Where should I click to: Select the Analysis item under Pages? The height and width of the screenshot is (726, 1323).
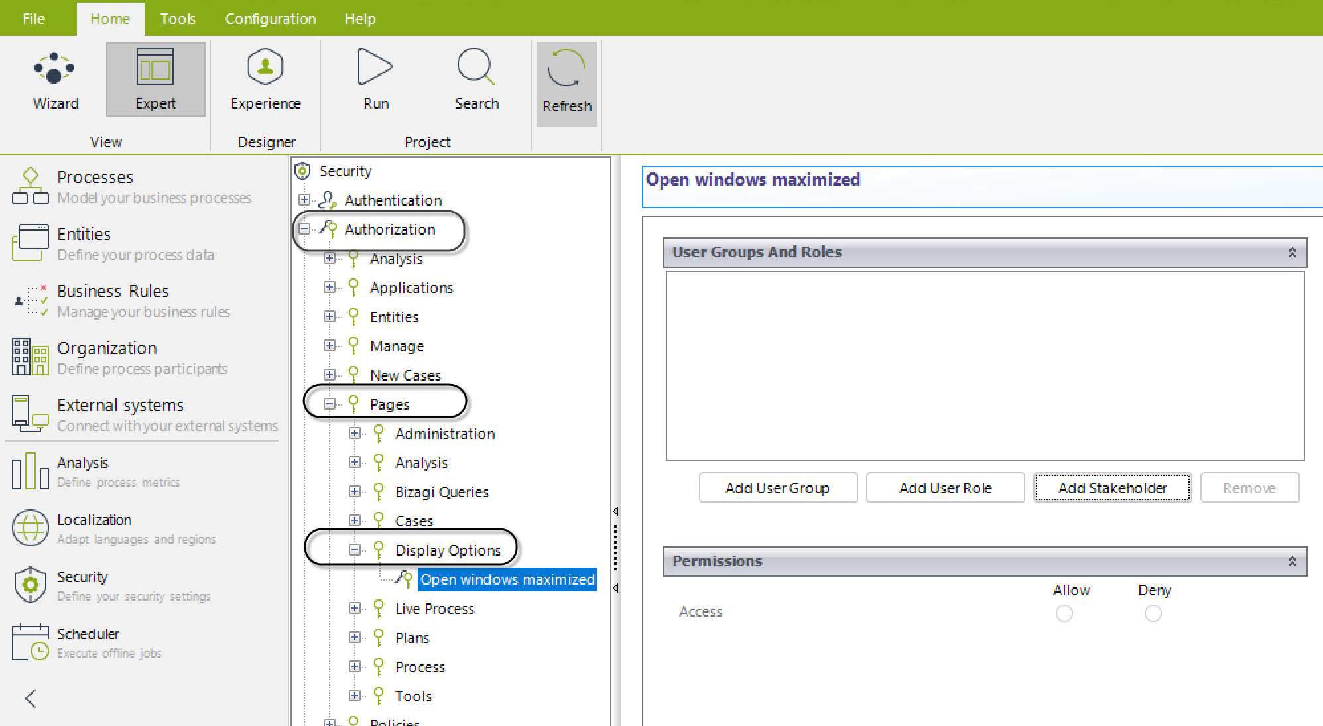click(x=421, y=463)
